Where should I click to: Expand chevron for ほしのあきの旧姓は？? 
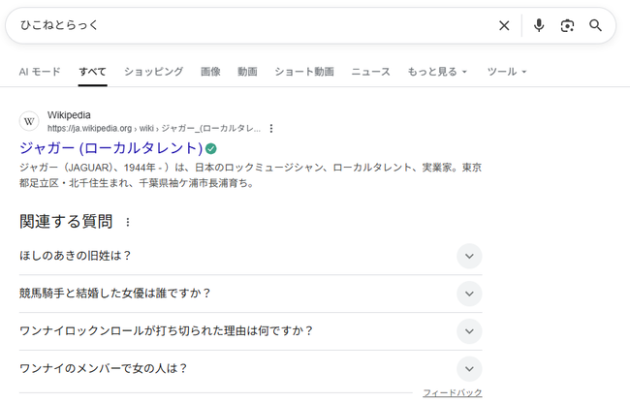point(469,256)
